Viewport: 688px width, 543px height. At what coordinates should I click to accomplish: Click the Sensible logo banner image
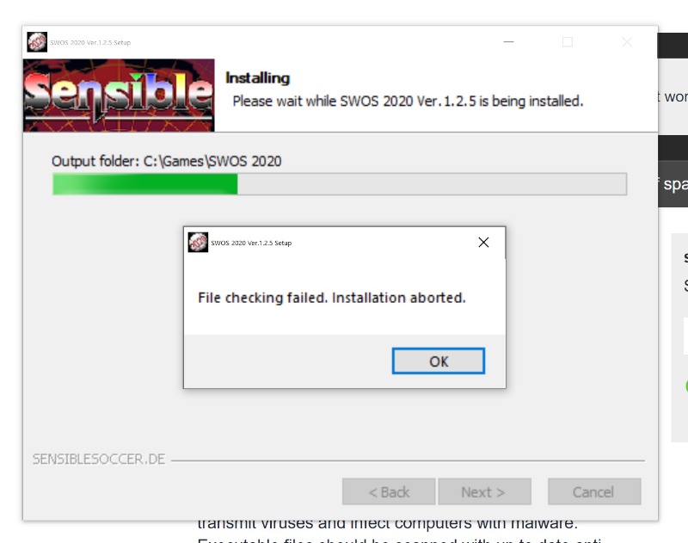[x=119, y=96]
